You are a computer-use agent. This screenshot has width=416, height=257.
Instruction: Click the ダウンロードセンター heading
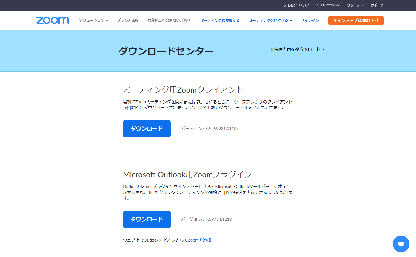point(166,51)
